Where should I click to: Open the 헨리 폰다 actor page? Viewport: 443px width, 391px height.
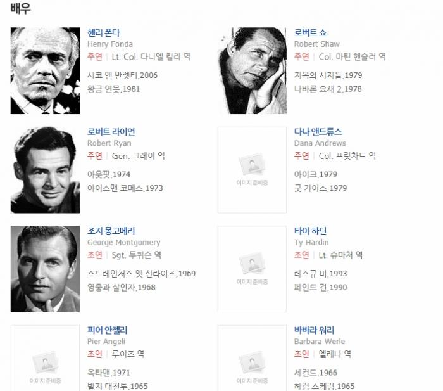(x=104, y=33)
